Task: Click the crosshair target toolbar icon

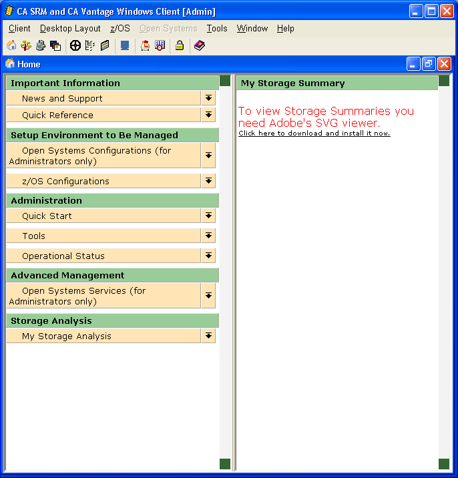Action: pyautogui.click(x=75, y=45)
